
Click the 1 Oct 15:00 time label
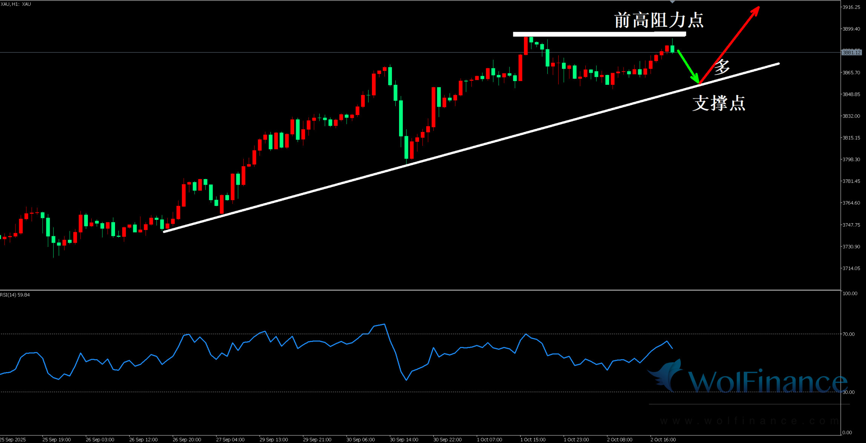click(533, 440)
